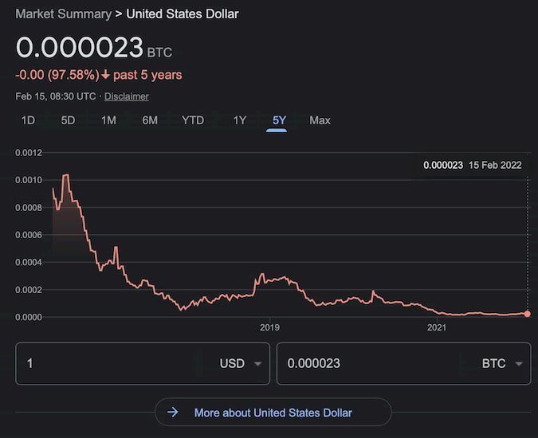Click the arrow icon beside More about United States Dollar
The height and width of the screenshot is (438, 538).
point(172,413)
